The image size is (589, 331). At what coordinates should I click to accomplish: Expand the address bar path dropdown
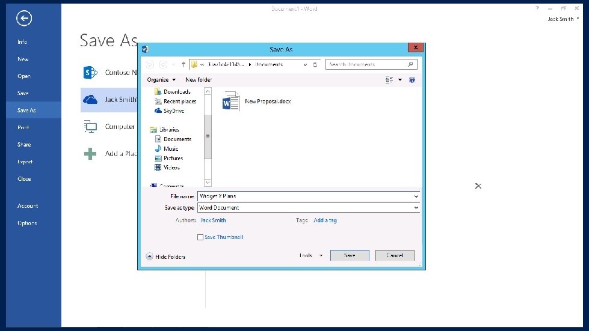pos(306,64)
